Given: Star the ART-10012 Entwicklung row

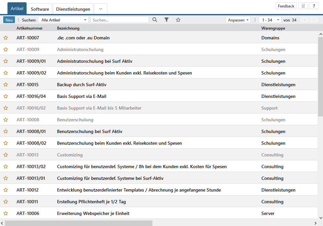Looking at the screenshot, I should [6, 190].
